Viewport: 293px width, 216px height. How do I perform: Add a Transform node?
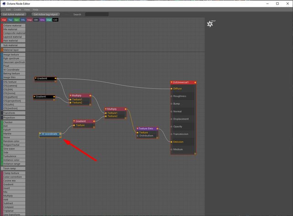click(x=13, y=113)
